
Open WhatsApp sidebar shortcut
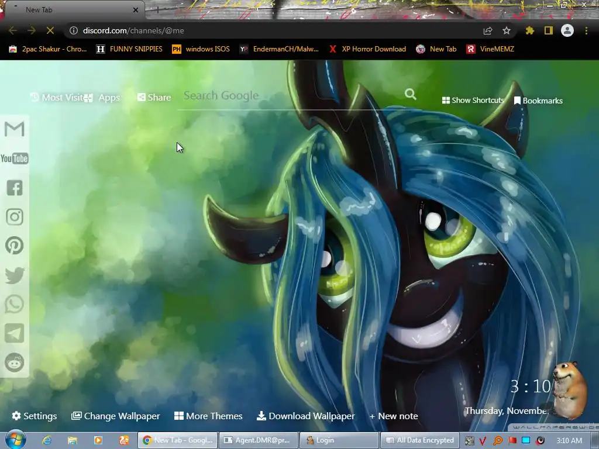click(x=15, y=304)
